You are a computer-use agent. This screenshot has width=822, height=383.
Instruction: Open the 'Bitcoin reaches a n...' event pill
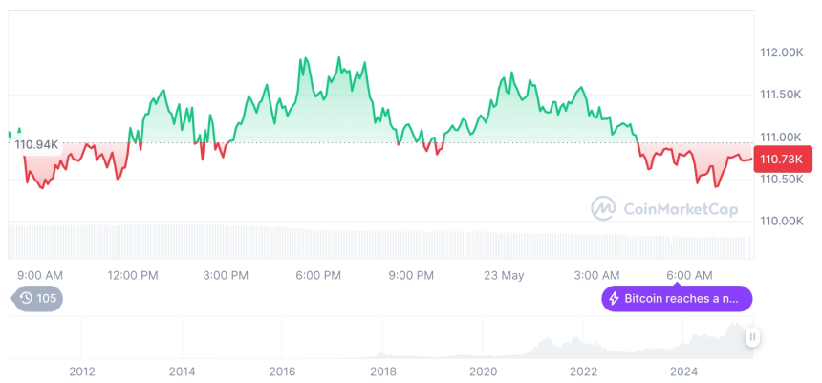pyautogui.click(x=677, y=299)
